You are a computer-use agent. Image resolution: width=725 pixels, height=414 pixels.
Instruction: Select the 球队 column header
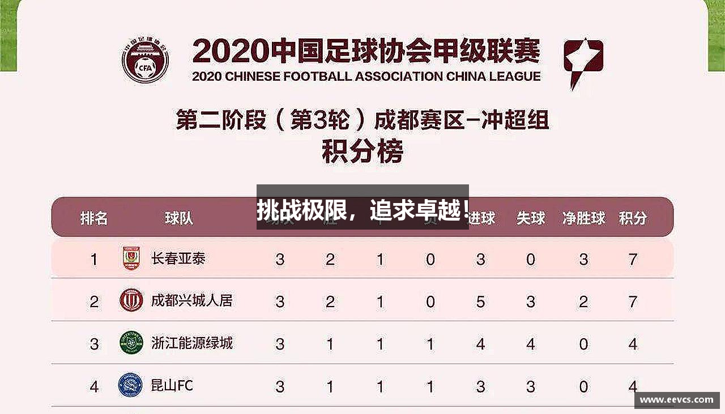click(x=179, y=218)
